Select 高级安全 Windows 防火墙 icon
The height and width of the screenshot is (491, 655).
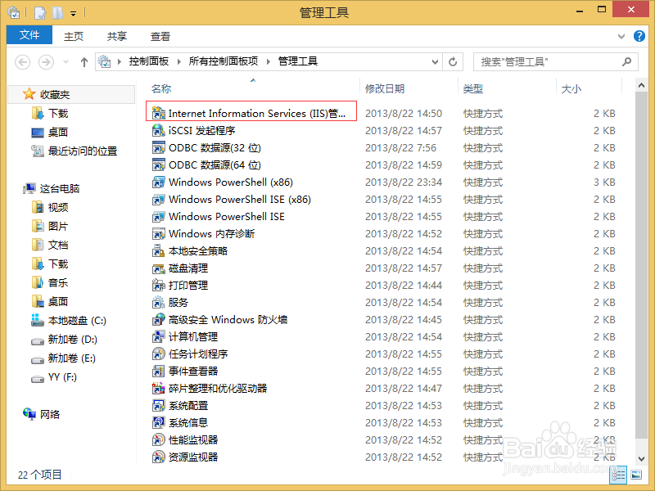coord(158,319)
